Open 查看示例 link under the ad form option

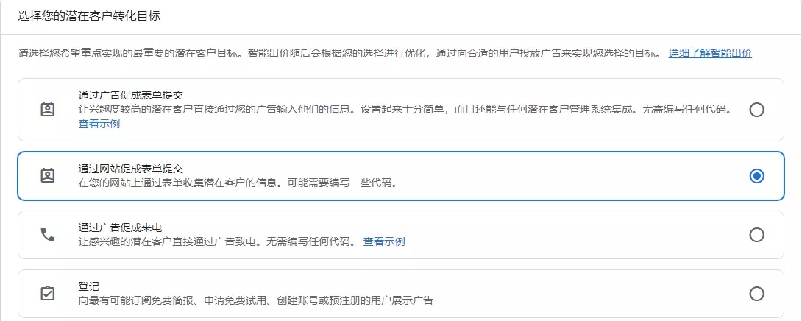(x=99, y=124)
